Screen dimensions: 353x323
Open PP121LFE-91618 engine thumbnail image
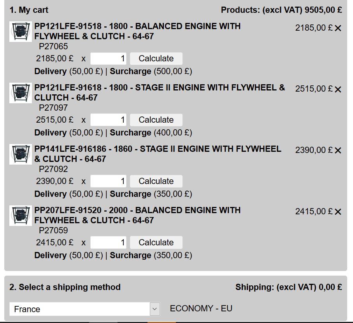click(x=21, y=93)
